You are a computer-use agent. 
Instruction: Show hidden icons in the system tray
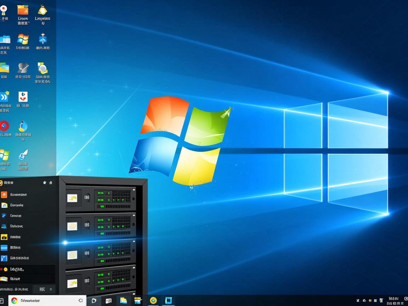pos(358,300)
